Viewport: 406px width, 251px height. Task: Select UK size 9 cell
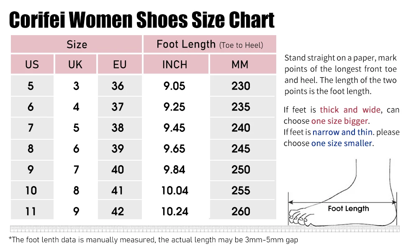[x=76, y=211]
